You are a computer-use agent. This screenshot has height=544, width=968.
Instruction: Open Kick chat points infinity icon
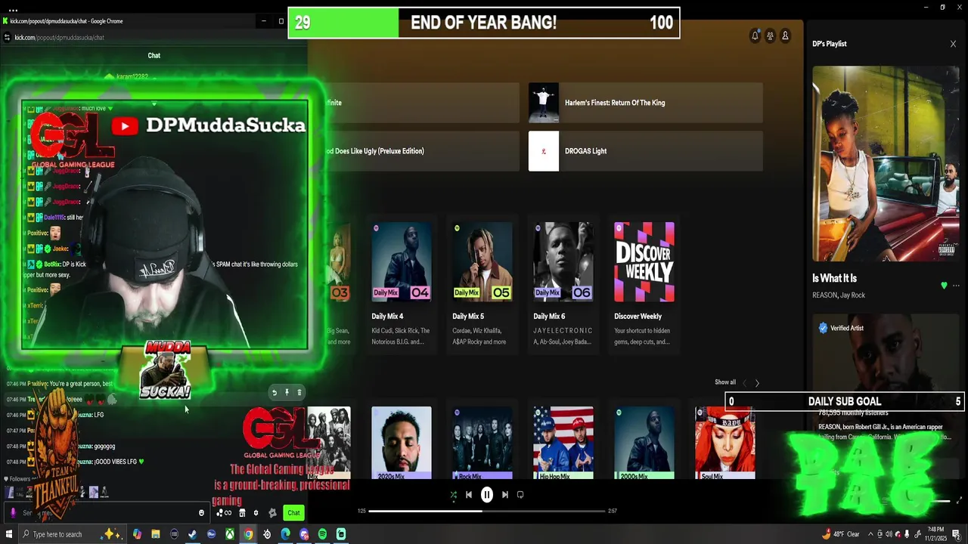(224, 513)
